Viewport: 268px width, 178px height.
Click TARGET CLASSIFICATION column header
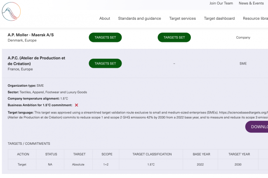(x=152, y=154)
